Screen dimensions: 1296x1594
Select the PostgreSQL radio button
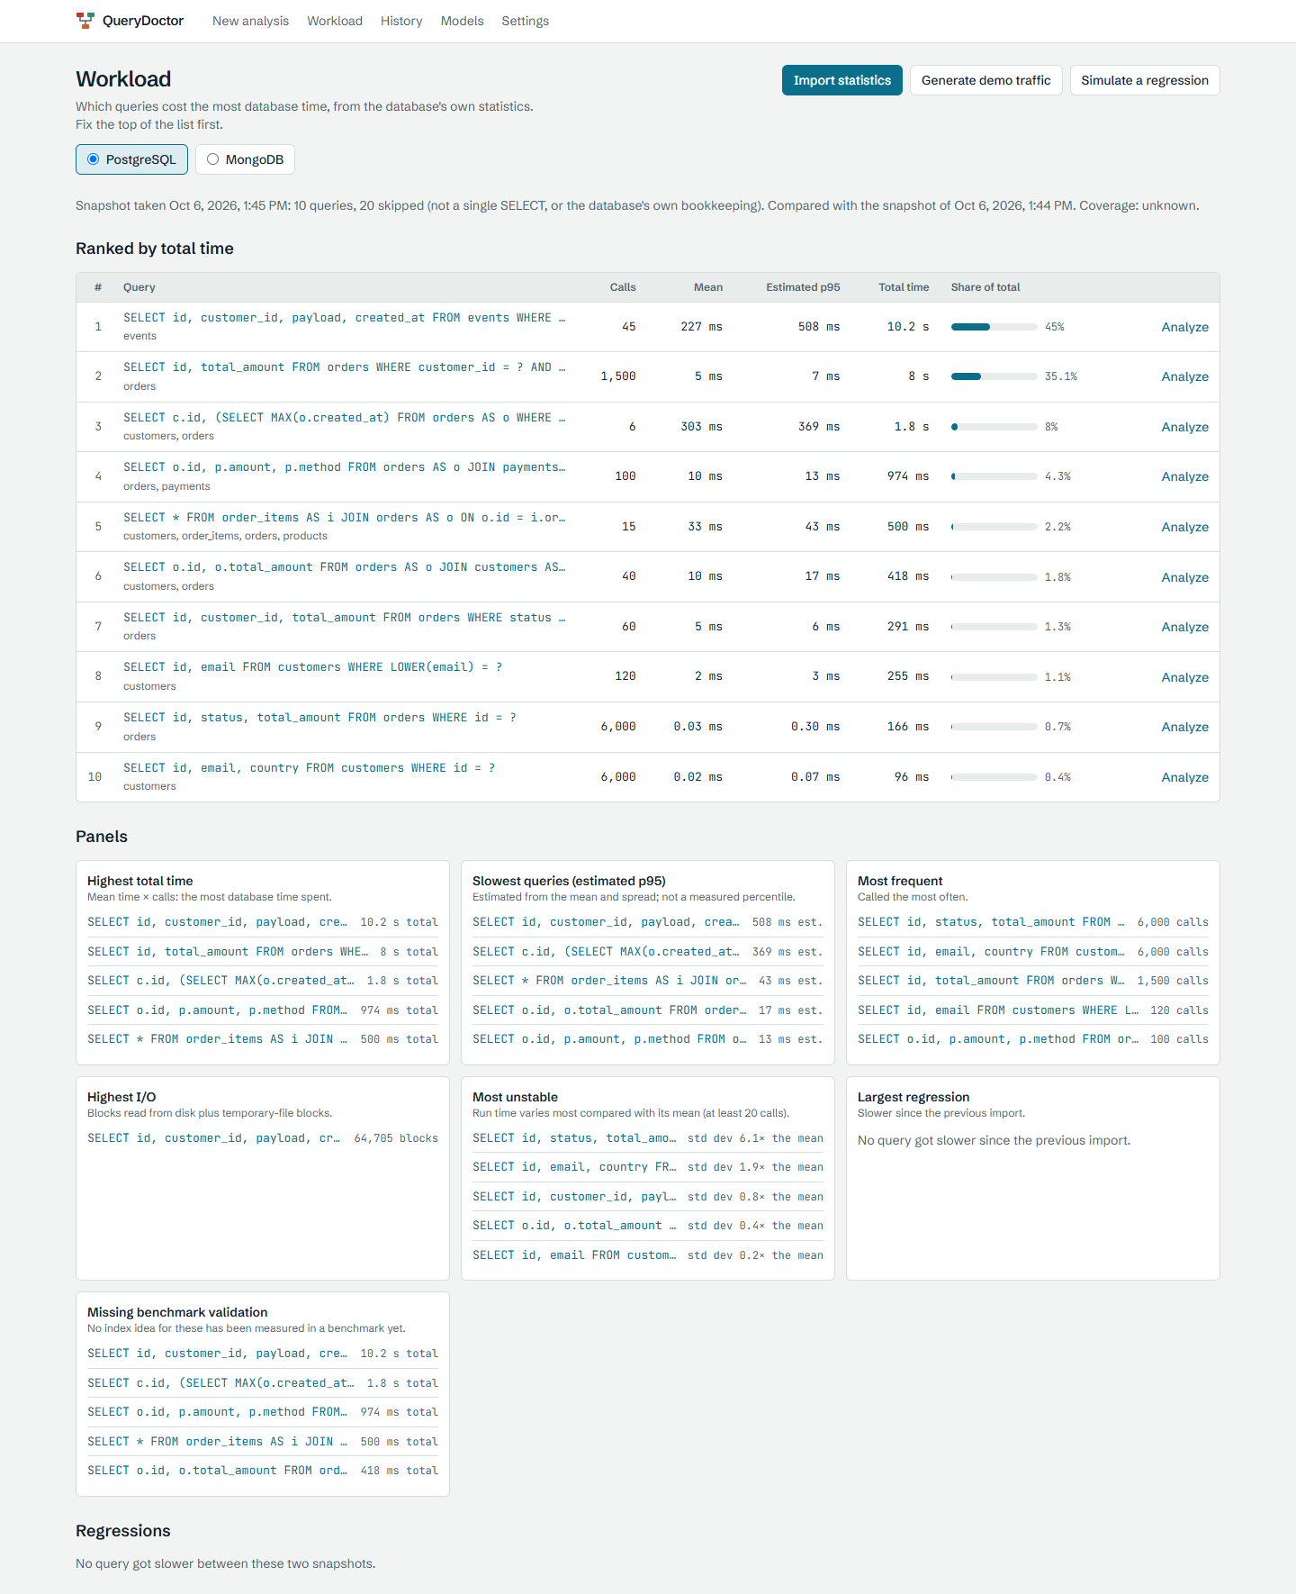tap(94, 159)
